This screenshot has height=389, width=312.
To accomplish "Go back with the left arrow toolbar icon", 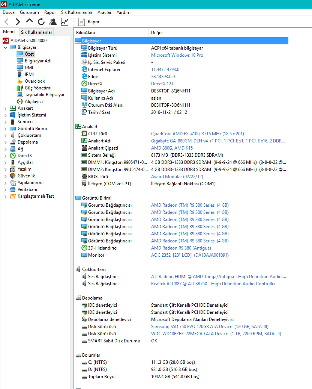I will (x=7, y=22).
